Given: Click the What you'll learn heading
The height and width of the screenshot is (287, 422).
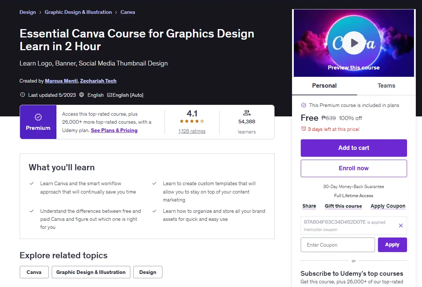Looking at the screenshot, I should pyautogui.click(x=62, y=167).
